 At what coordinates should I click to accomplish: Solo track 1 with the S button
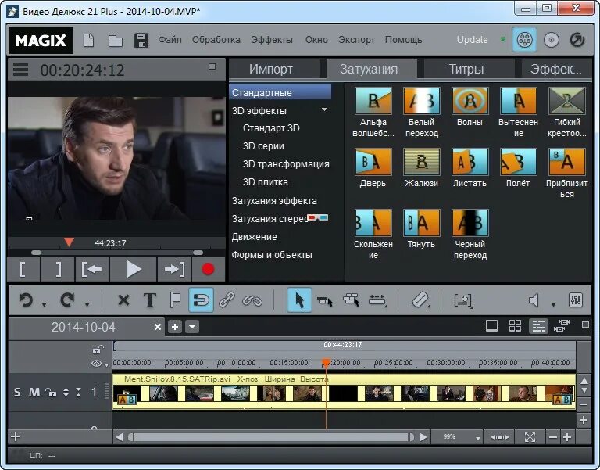click(x=17, y=393)
